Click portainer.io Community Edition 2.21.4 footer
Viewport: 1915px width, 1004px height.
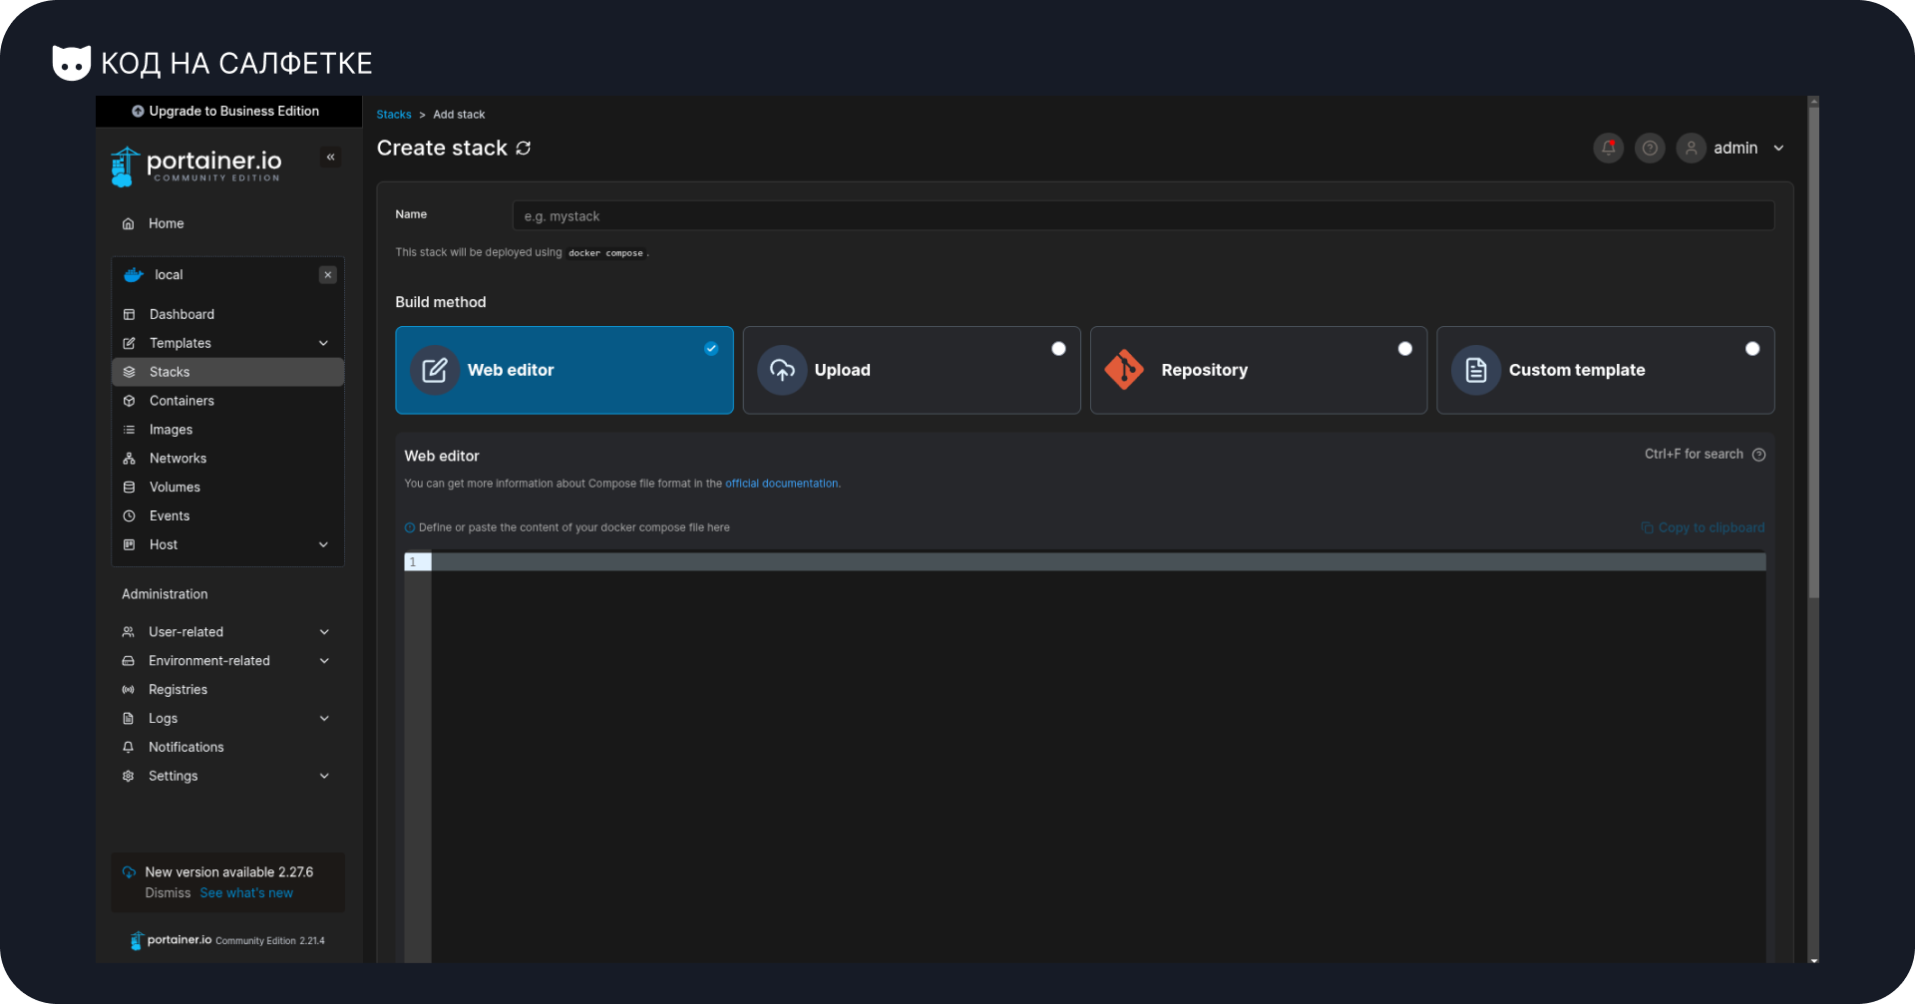pos(227,940)
